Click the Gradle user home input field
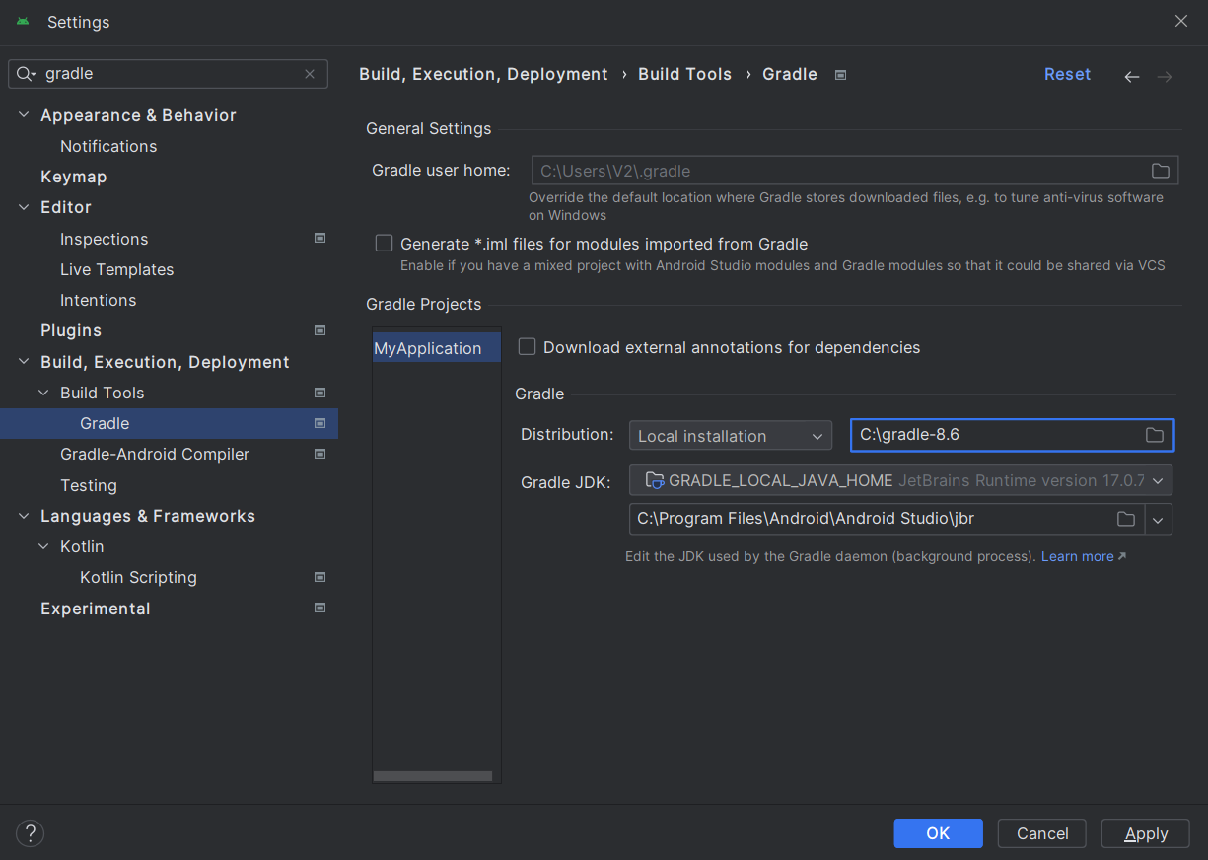Viewport: 1208px width, 860px height. [x=838, y=171]
